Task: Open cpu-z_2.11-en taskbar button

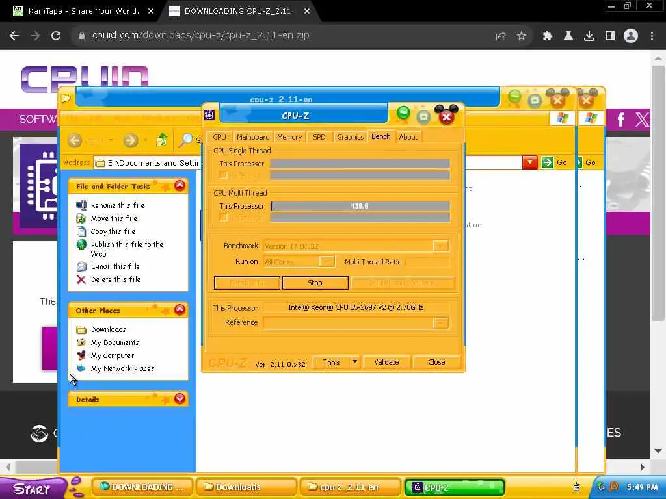Action: 350,487
